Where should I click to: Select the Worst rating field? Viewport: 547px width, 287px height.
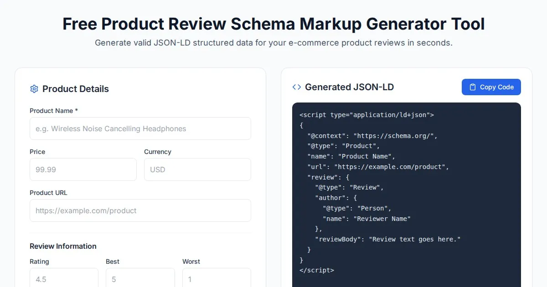click(x=217, y=278)
